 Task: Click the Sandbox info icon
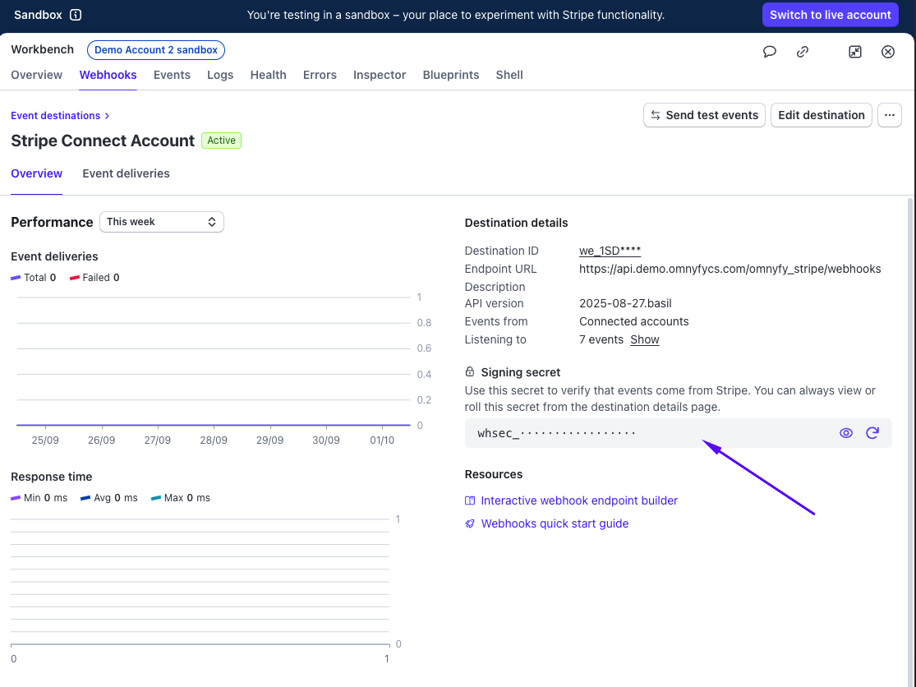[x=76, y=15]
